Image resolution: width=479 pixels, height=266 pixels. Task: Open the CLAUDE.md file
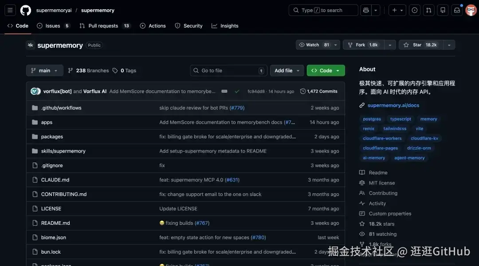55,180
